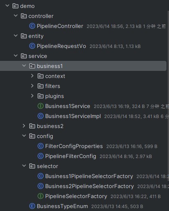This screenshot has height=211, width=169.
Task: Select Business1PipelineSelectorFactory file
Action: click(x=89, y=176)
